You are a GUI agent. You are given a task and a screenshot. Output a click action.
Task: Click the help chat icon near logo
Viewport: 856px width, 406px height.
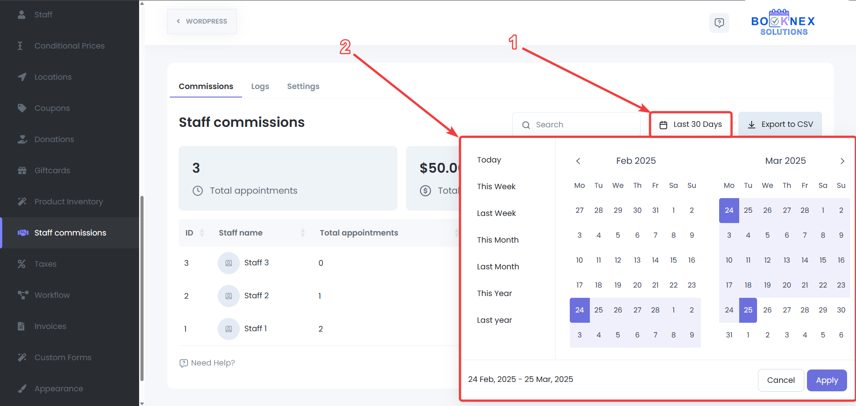tap(719, 23)
